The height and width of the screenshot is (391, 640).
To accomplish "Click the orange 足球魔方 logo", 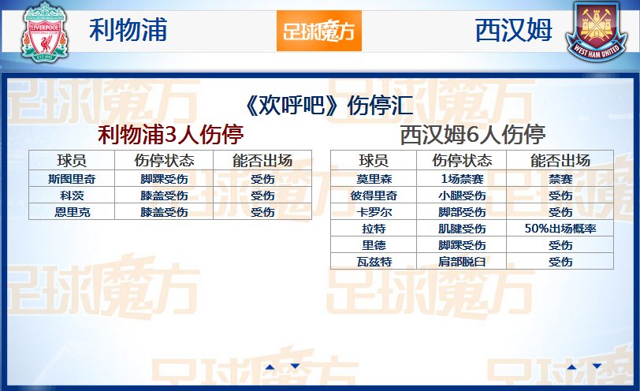I will pos(318,31).
